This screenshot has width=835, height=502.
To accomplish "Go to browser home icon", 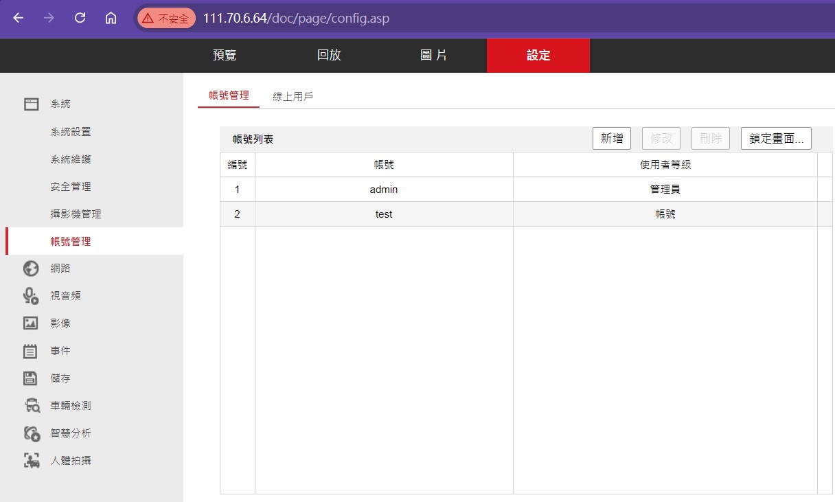I will [x=111, y=19].
